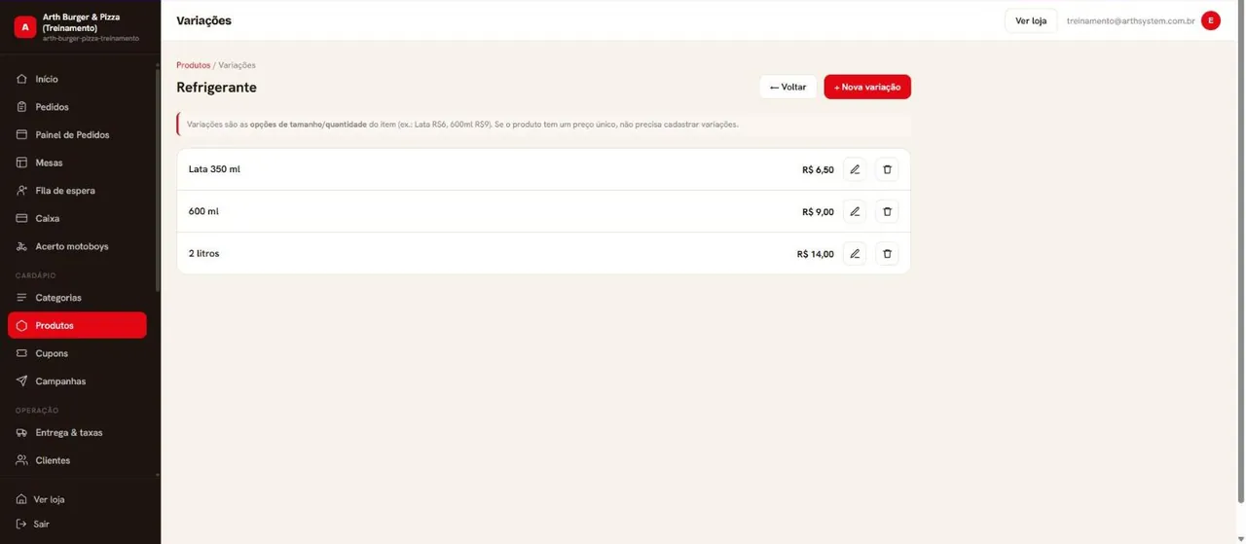Go to Pedidos menu item
Image resolution: width=1246 pixels, height=544 pixels.
click(x=77, y=107)
